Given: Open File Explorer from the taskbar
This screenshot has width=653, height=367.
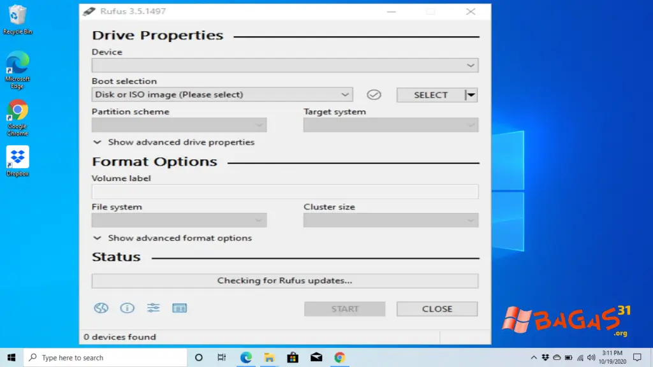Looking at the screenshot, I should point(269,357).
